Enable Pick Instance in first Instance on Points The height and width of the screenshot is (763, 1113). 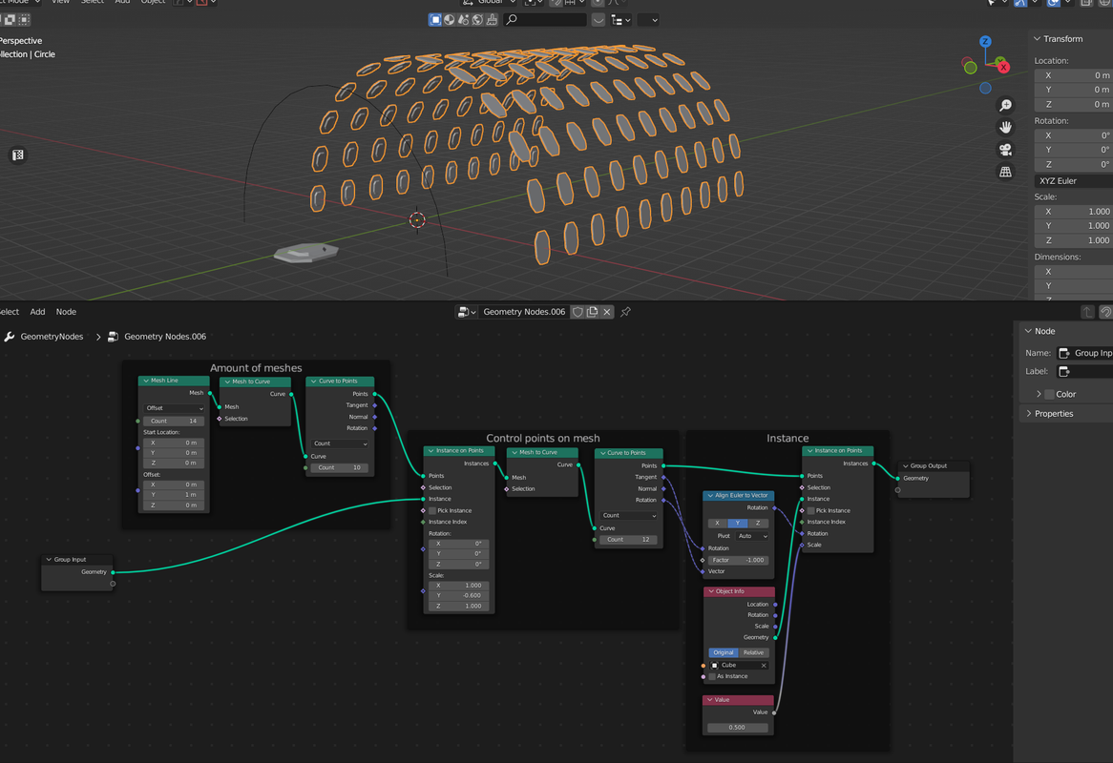pyautogui.click(x=432, y=510)
